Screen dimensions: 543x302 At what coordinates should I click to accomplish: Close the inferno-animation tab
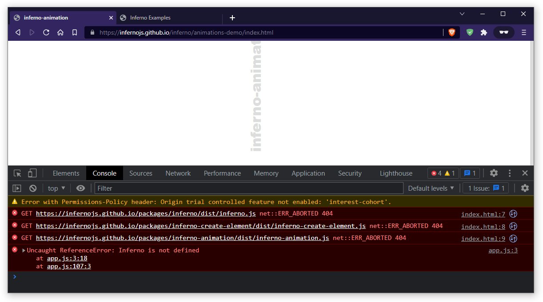click(x=111, y=18)
